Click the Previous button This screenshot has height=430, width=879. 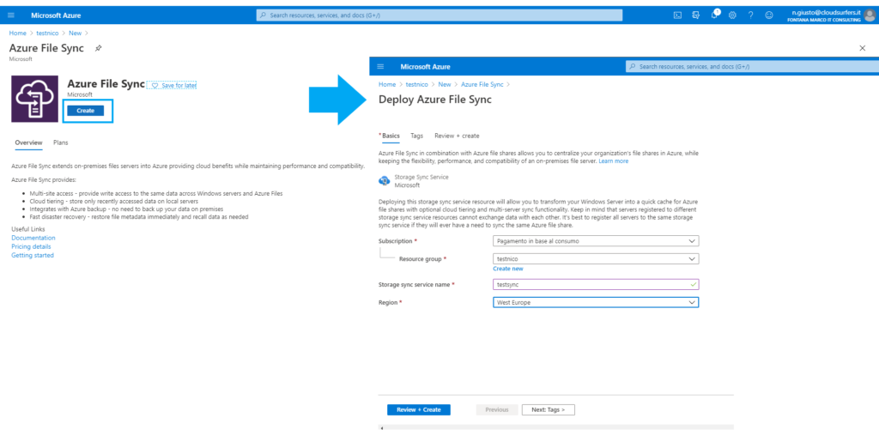[497, 409]
